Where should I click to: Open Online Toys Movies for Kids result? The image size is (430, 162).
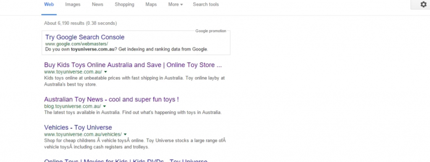(x=126, y=161)
